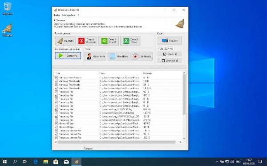Select the dism.log path cell
This screenshot has width=267, height=166.
pos(117,113)
